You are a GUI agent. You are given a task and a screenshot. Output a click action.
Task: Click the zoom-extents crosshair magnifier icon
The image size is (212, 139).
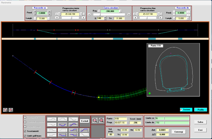coord(102,120)
